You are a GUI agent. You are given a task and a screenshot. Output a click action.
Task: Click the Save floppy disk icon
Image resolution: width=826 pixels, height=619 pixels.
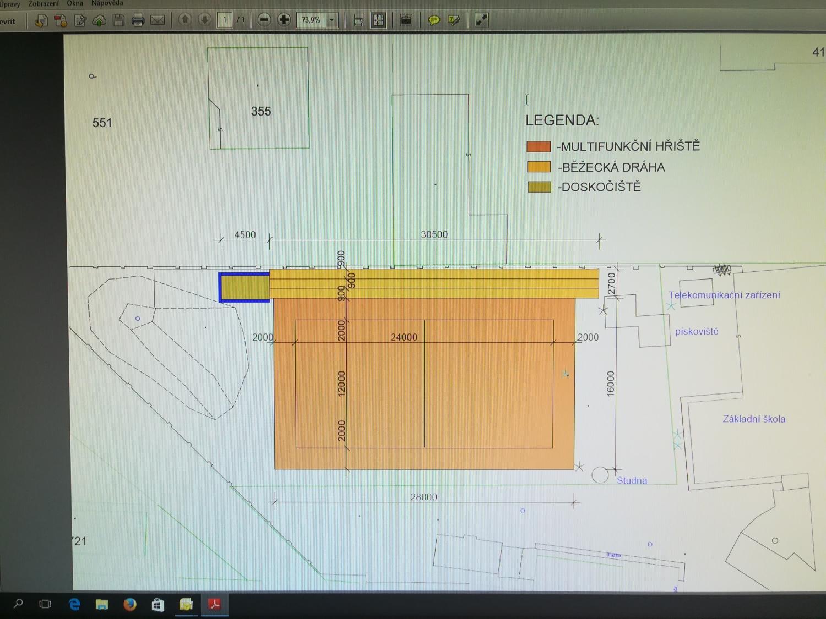click(x=118, y=21)
